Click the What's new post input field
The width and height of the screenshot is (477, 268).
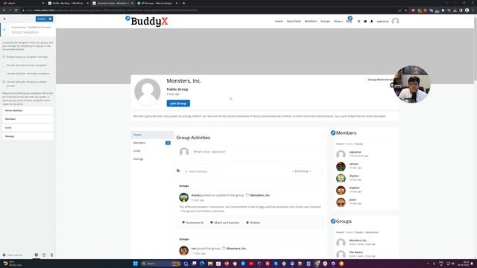pyautogui.click(x=256, y=152)
